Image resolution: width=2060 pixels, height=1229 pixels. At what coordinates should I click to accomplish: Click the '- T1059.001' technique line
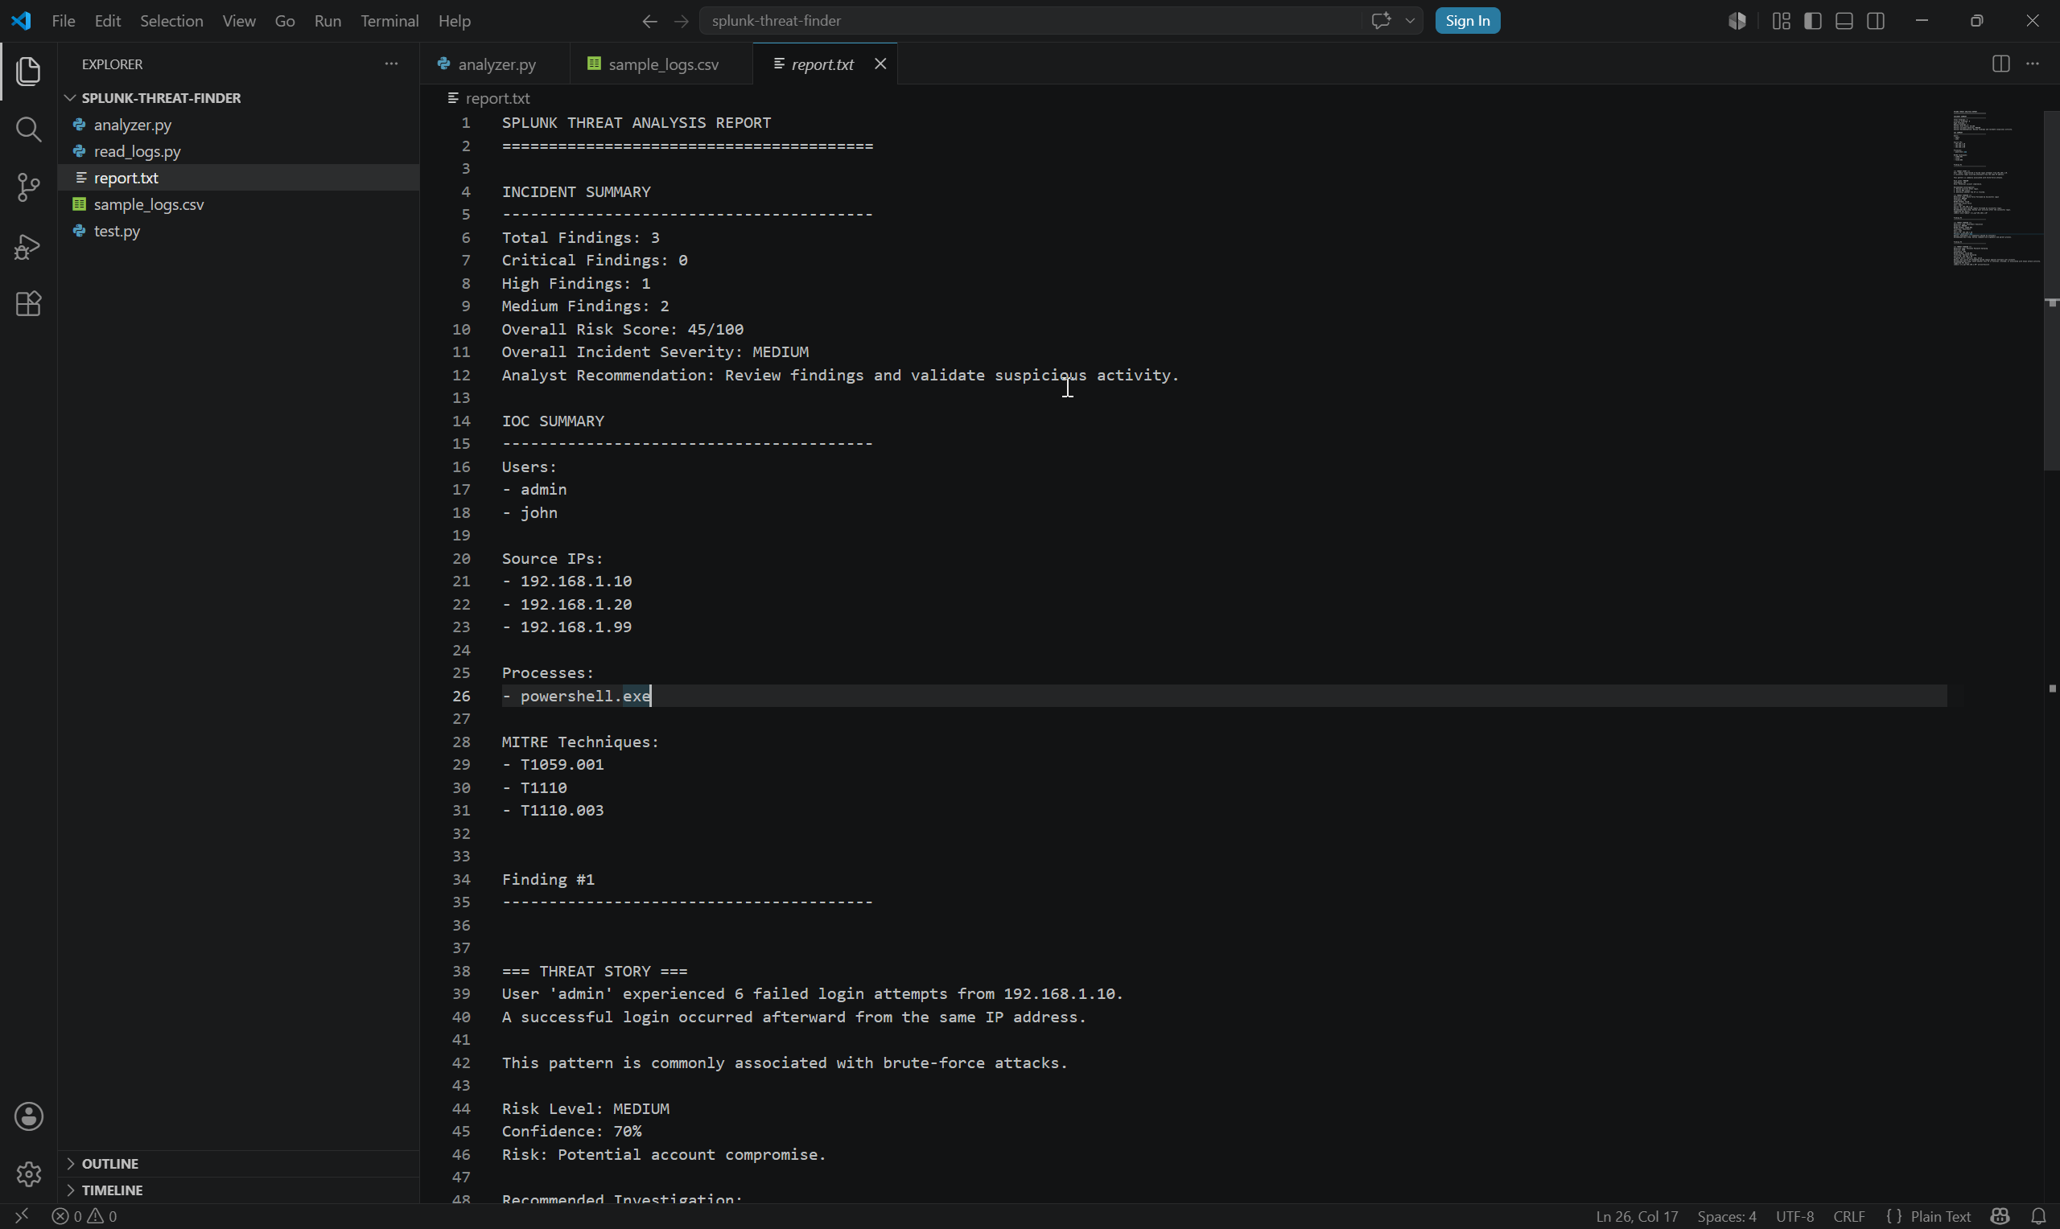(553, 764)
